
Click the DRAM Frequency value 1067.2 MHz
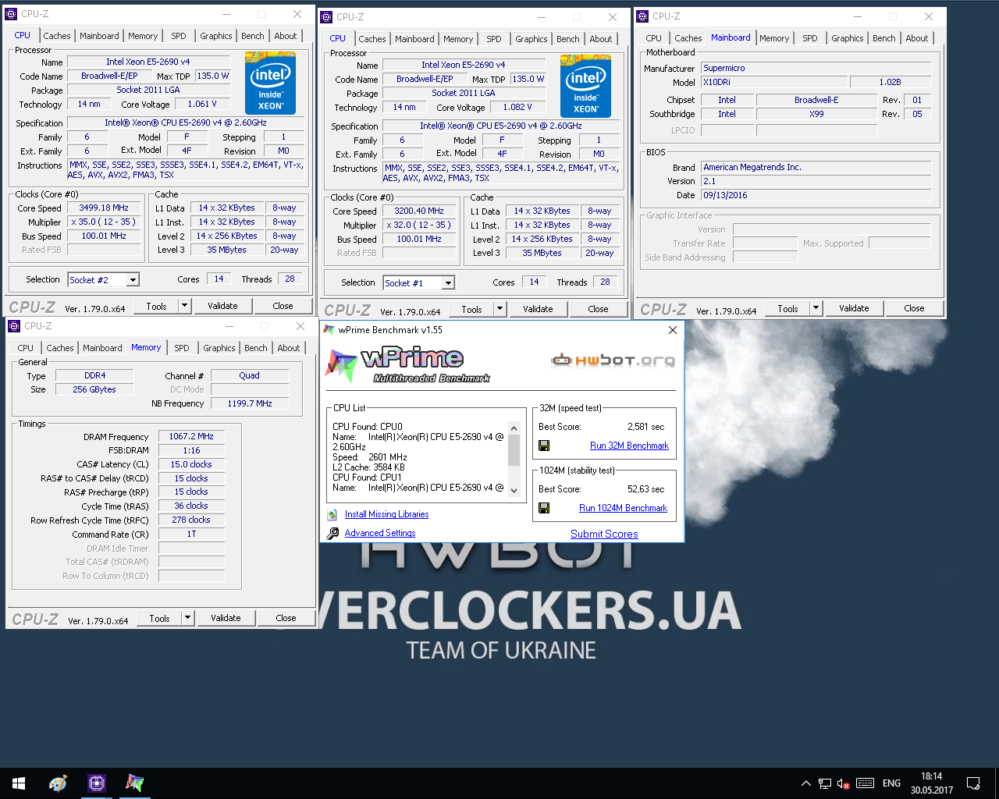pyautogui.click(x=191, y=437)
